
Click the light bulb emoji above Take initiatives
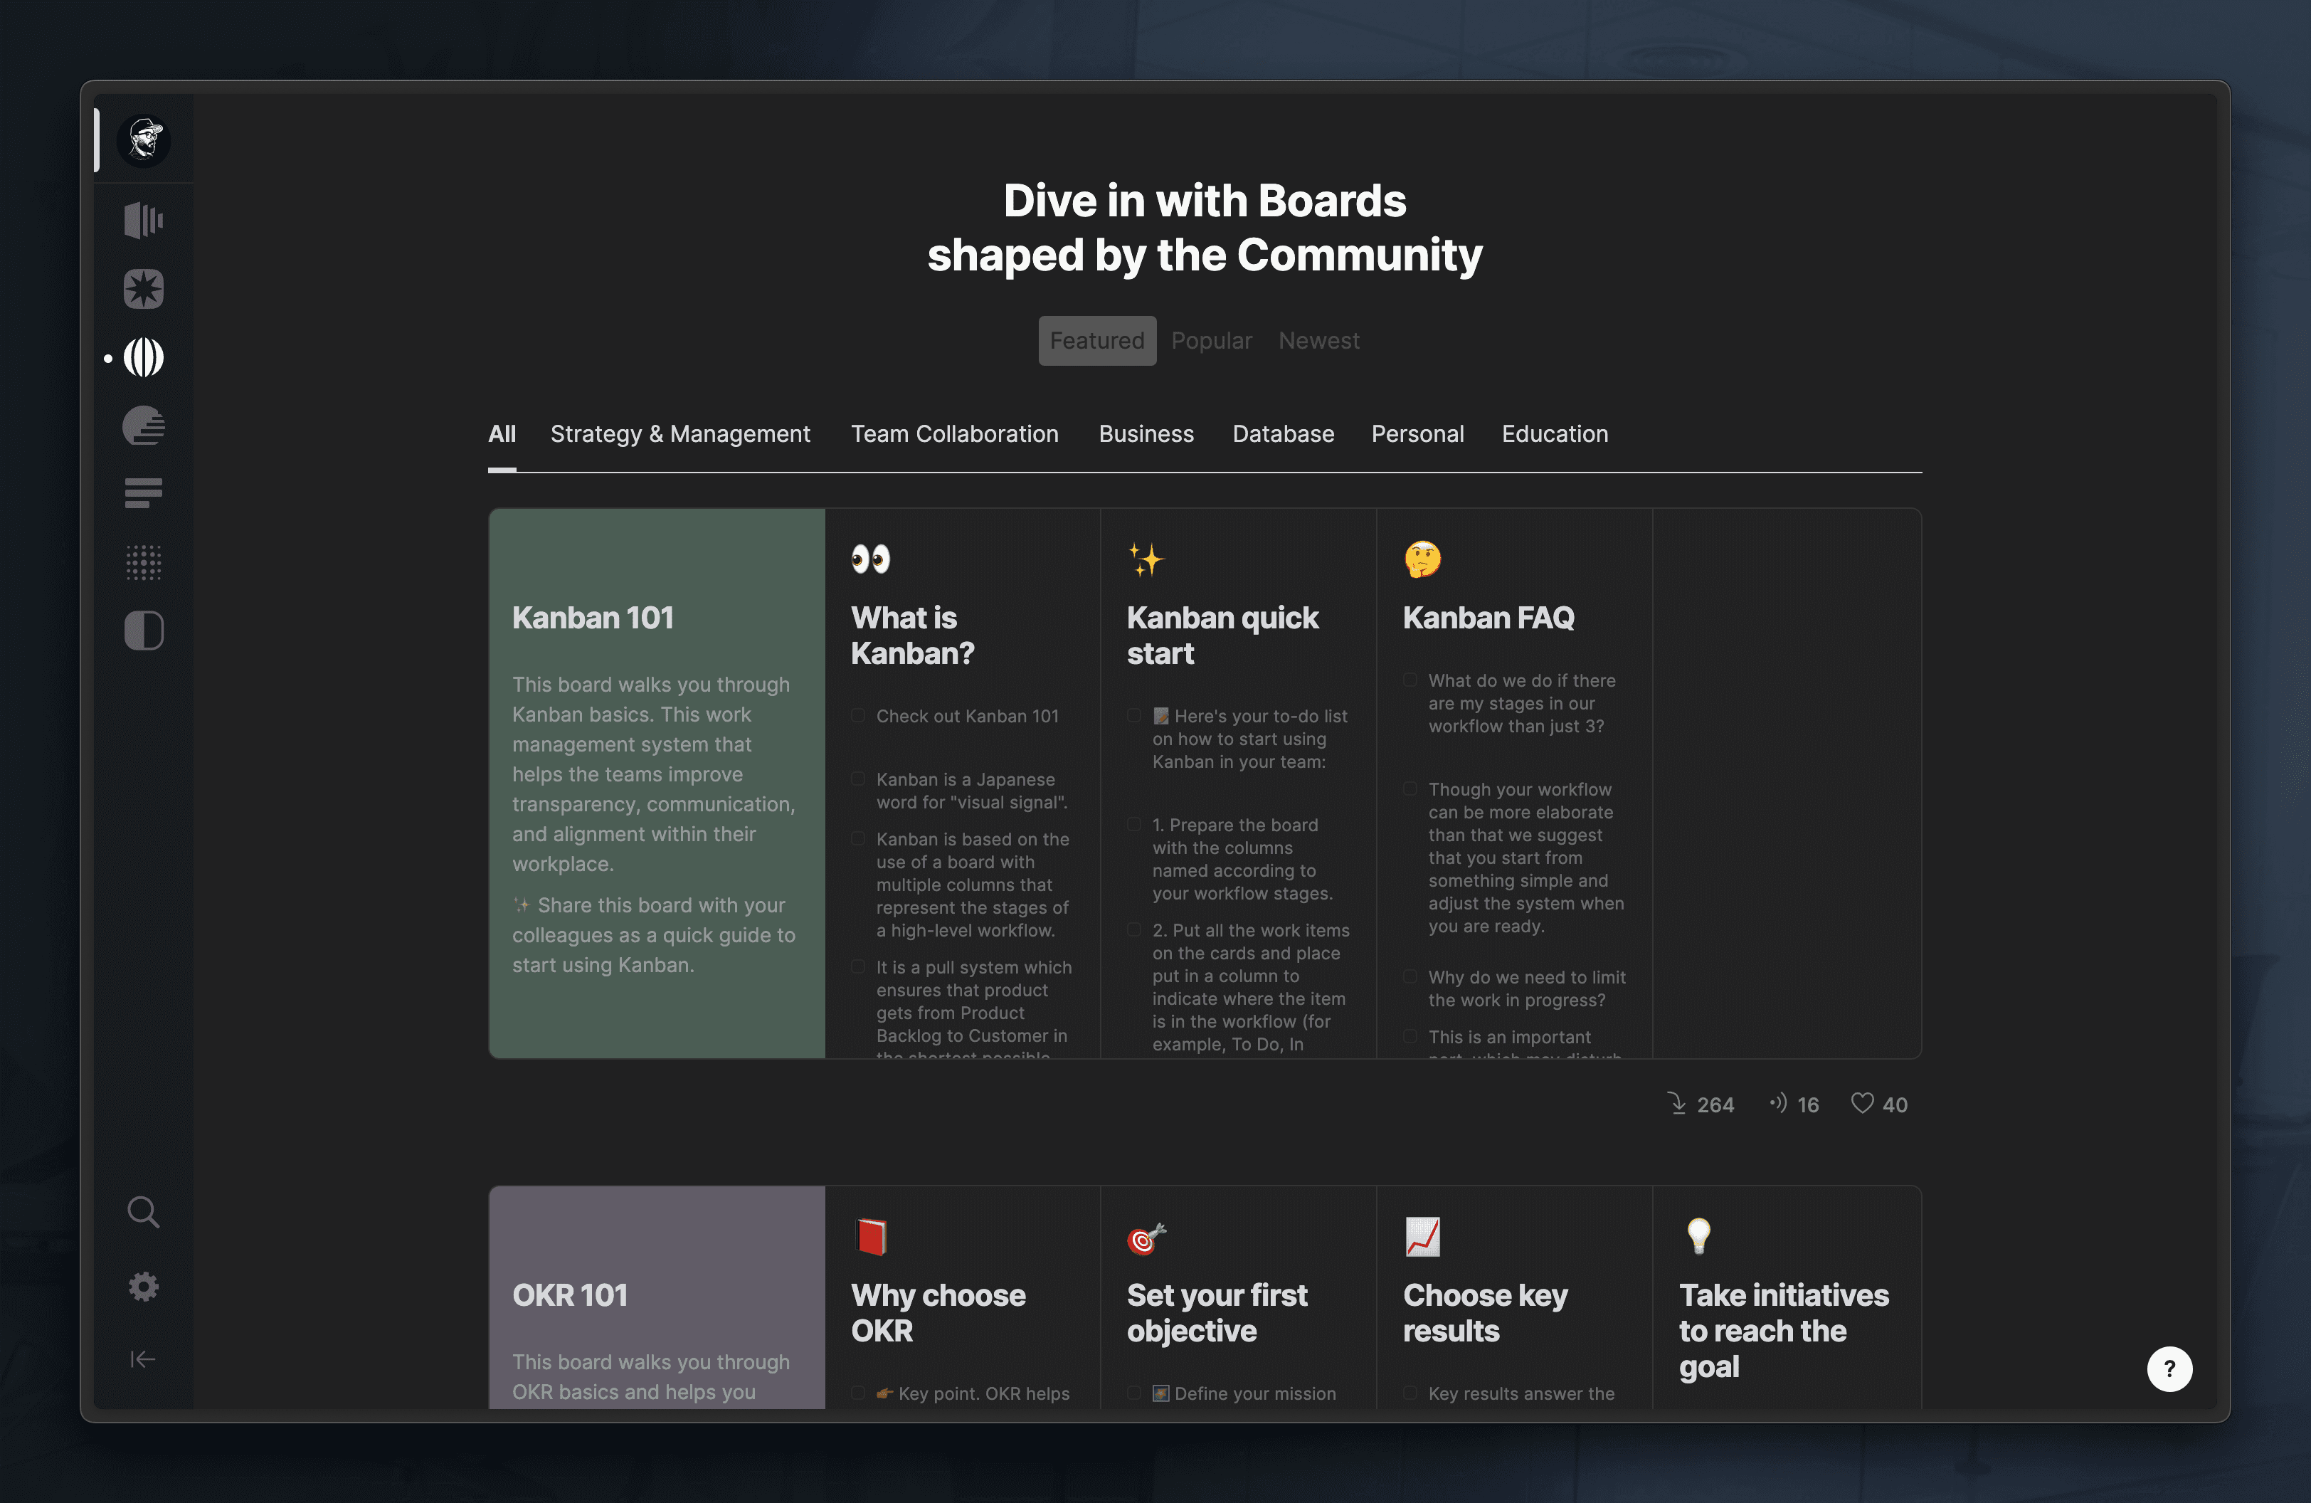1698,1237
